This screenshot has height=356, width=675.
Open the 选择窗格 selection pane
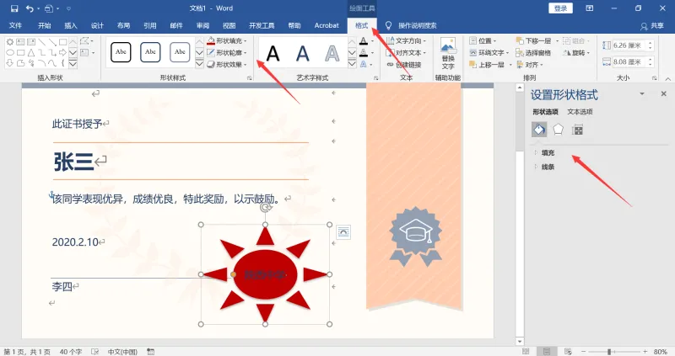coord(534,53)
